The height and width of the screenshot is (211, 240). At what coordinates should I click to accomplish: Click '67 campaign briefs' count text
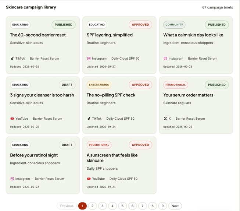(x=218, y=7)
